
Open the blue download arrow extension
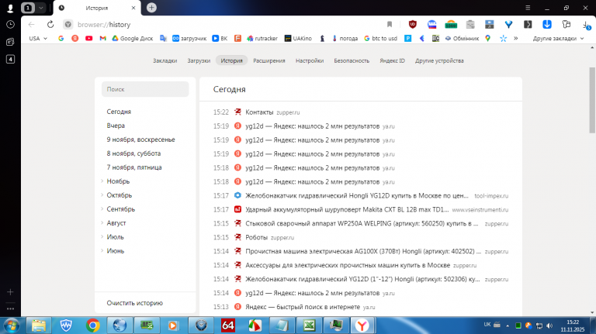(546, 25)
